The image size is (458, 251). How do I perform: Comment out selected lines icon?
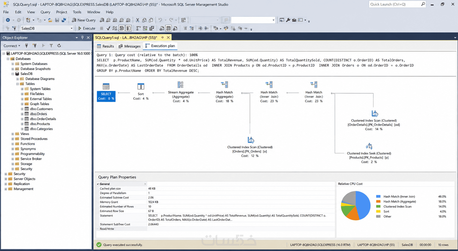point(185,28)
